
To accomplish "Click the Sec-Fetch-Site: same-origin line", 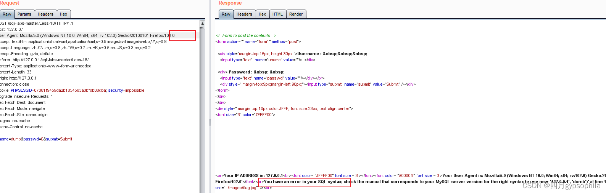I will [24, 115].
